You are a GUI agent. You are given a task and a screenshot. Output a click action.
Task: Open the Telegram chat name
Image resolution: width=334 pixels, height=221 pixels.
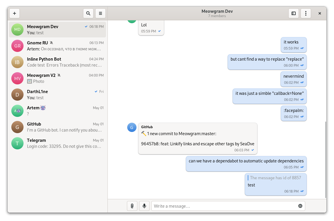(36, 140)
